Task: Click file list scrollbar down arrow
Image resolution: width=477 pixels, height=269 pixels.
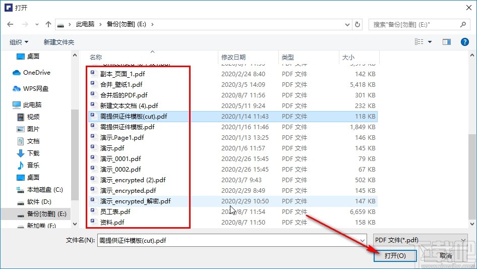Action: pyautogui.click(x=472, y=224)
